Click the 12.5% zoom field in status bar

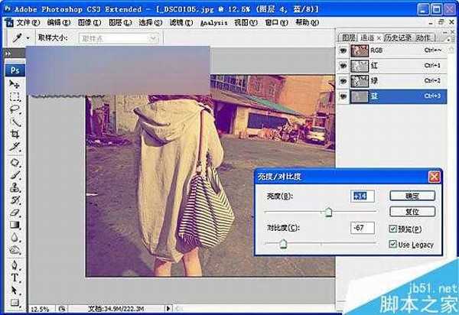coord(41,309)
